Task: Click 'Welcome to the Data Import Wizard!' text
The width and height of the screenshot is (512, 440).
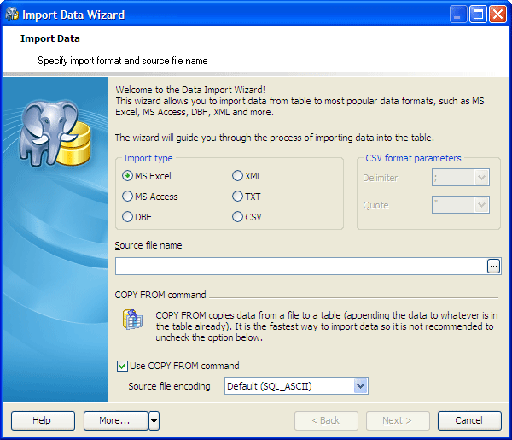Action: [x=190, y=90]
